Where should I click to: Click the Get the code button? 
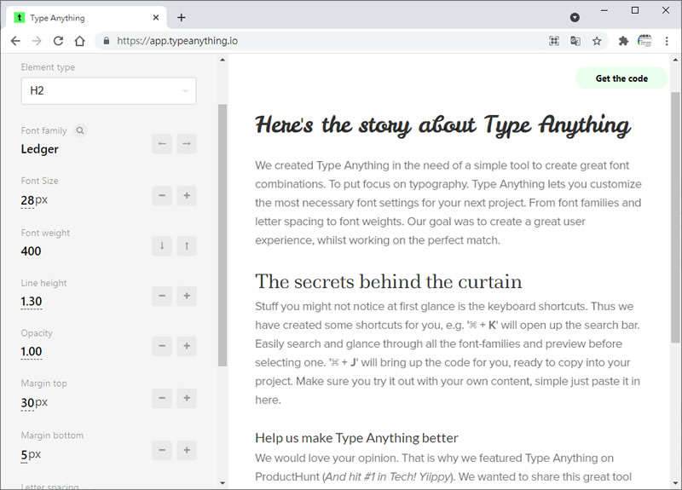click(x=621, y=78)
